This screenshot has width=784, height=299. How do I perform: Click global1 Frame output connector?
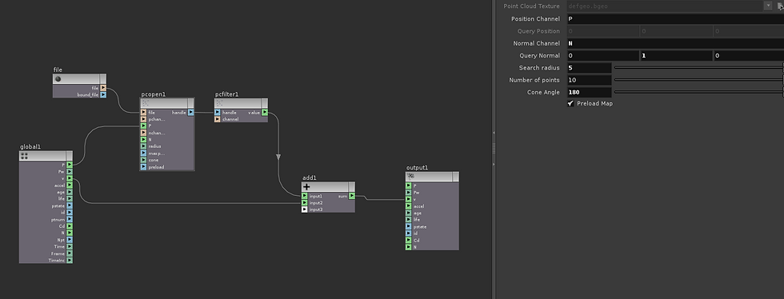coord(70,253)
